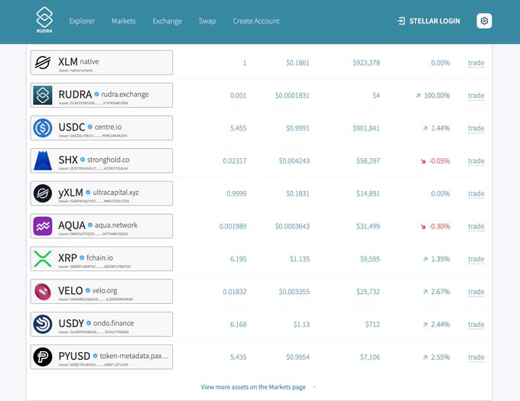
Task: Click trade link for PYUSD
Action: point(476,357)
